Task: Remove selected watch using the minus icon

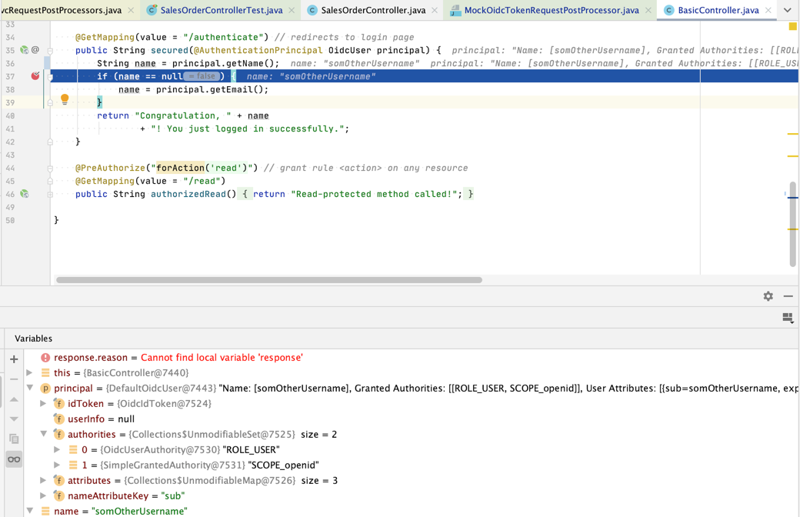Action: 14,378
